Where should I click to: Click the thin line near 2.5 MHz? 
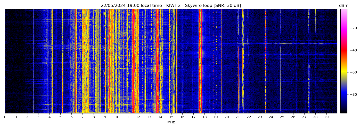33,61
